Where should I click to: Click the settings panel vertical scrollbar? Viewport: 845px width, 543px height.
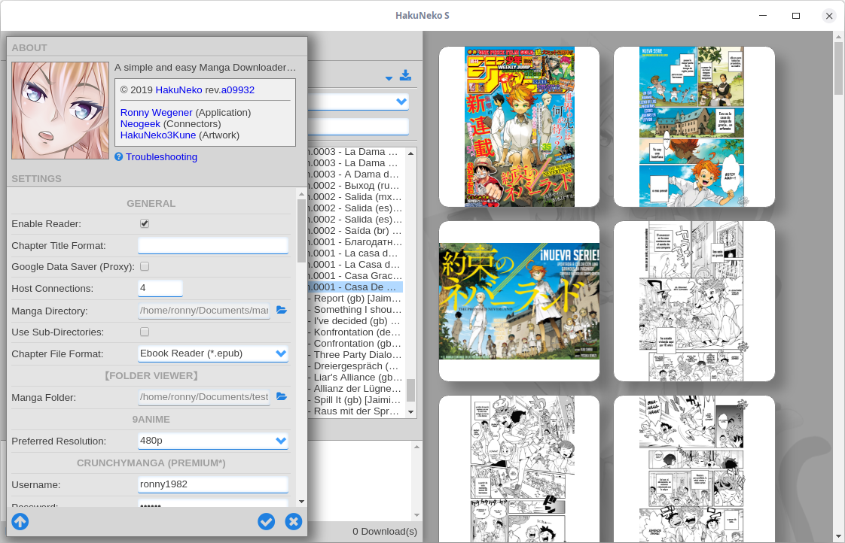[301, 232]
